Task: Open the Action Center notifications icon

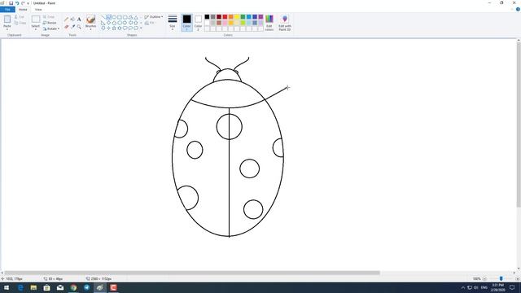Action: [512, 287]
